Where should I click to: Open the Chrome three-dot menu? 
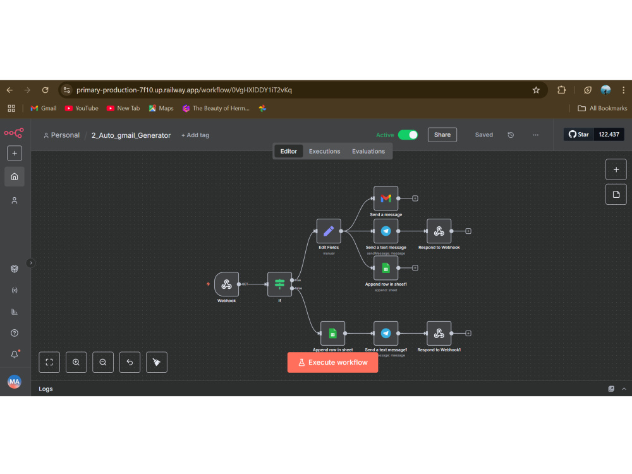[623, 90]
